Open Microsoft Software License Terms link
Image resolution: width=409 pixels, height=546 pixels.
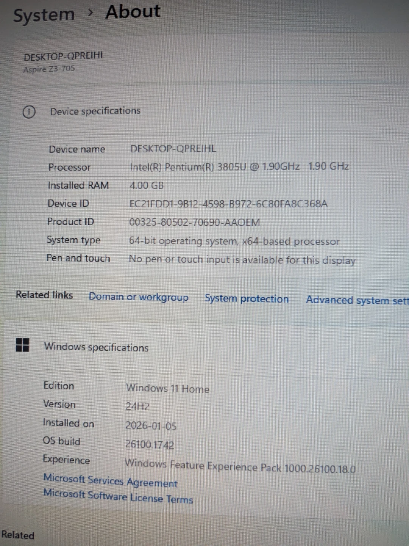pyautogui.click(x=118, y=496)
